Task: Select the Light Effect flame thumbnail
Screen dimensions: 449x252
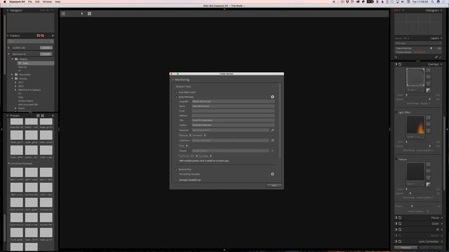Action: (x=415, y=125)
